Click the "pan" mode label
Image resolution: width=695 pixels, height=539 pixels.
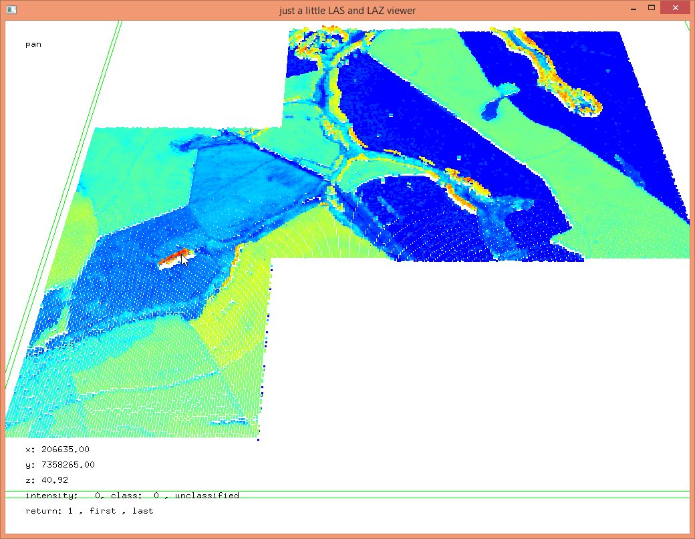point(33,44)
